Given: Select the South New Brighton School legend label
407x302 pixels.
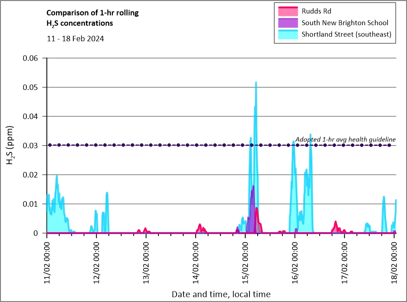Looking at the screenshot, I should [345, 23].
